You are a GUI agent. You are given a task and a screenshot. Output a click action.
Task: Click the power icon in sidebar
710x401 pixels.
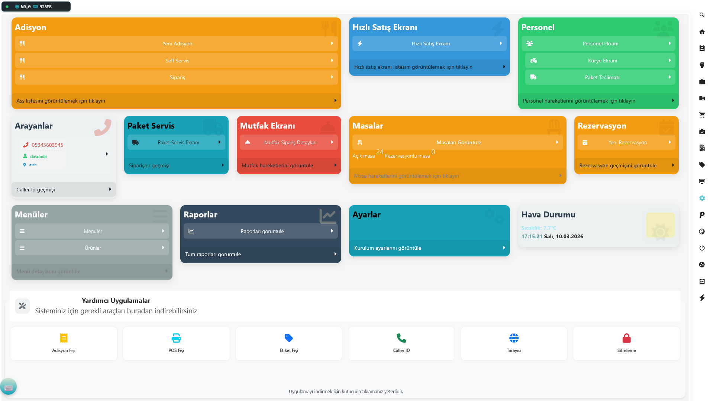[x=702, y=248]
